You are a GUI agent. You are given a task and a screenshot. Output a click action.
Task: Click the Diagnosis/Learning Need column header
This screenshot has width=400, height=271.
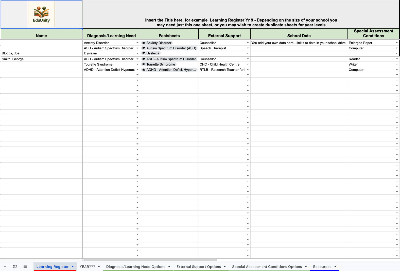[111, 34]
